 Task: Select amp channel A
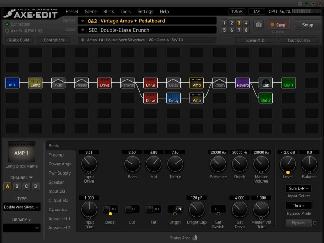(8, 186)
